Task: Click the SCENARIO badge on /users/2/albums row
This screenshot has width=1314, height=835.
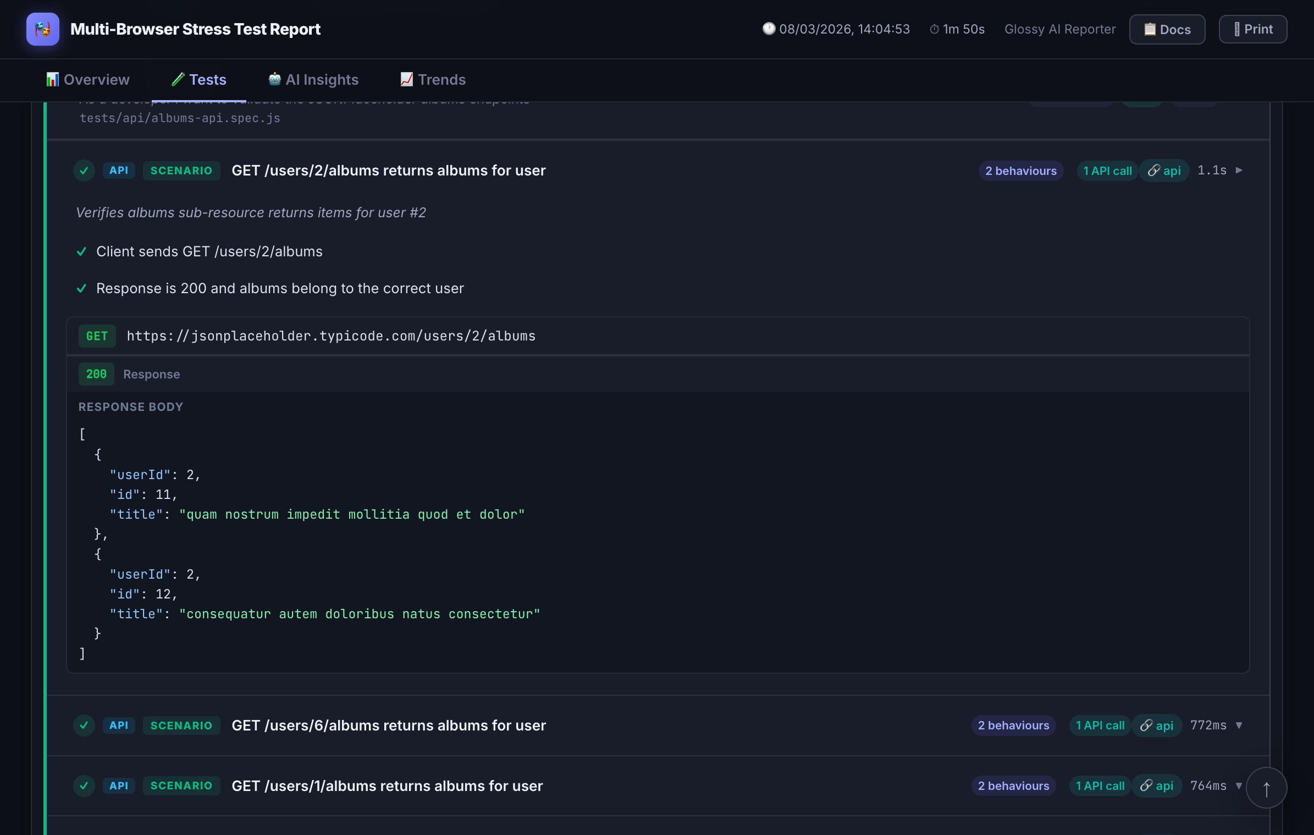Action: pyautogui.click(x=181, y=171)
